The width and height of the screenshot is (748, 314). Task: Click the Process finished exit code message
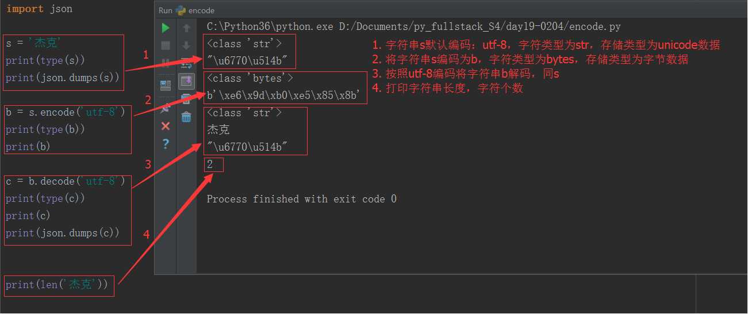coord(302,199)
